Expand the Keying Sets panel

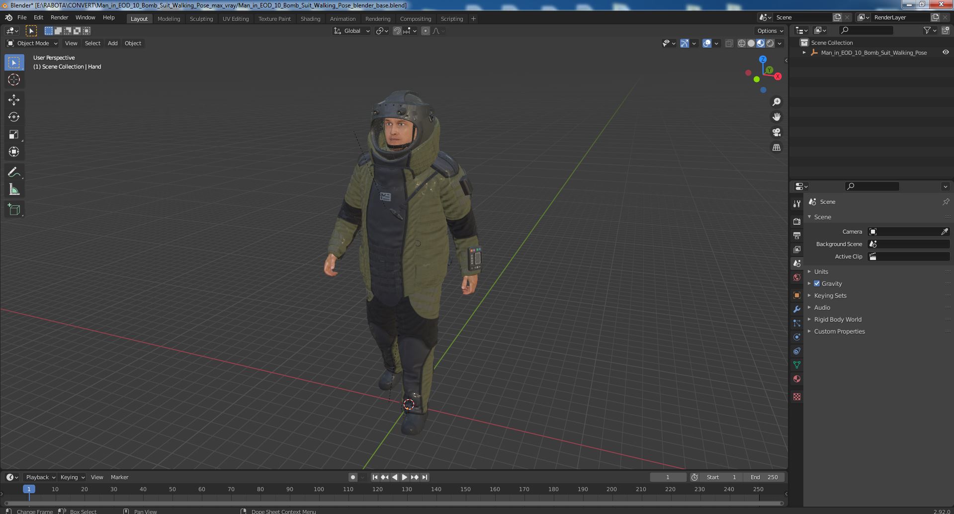click(x=830, y=295)
